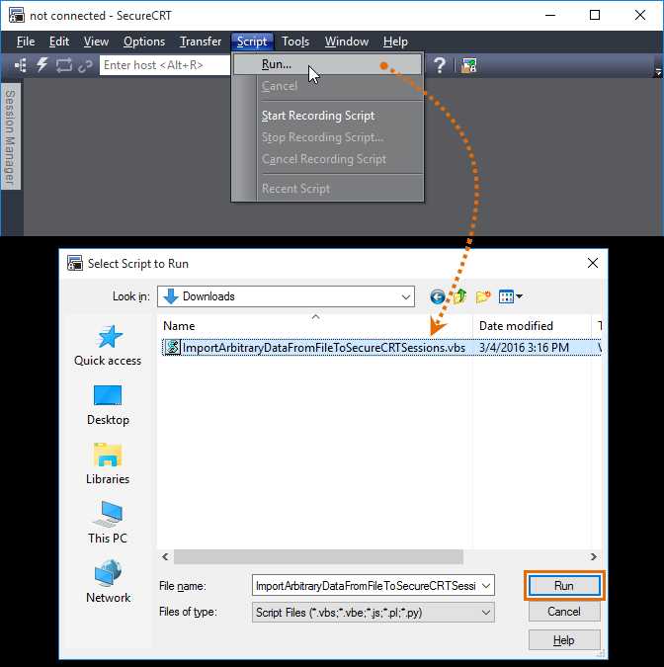Click the Reconnect toolbar icon

(64, 65)
